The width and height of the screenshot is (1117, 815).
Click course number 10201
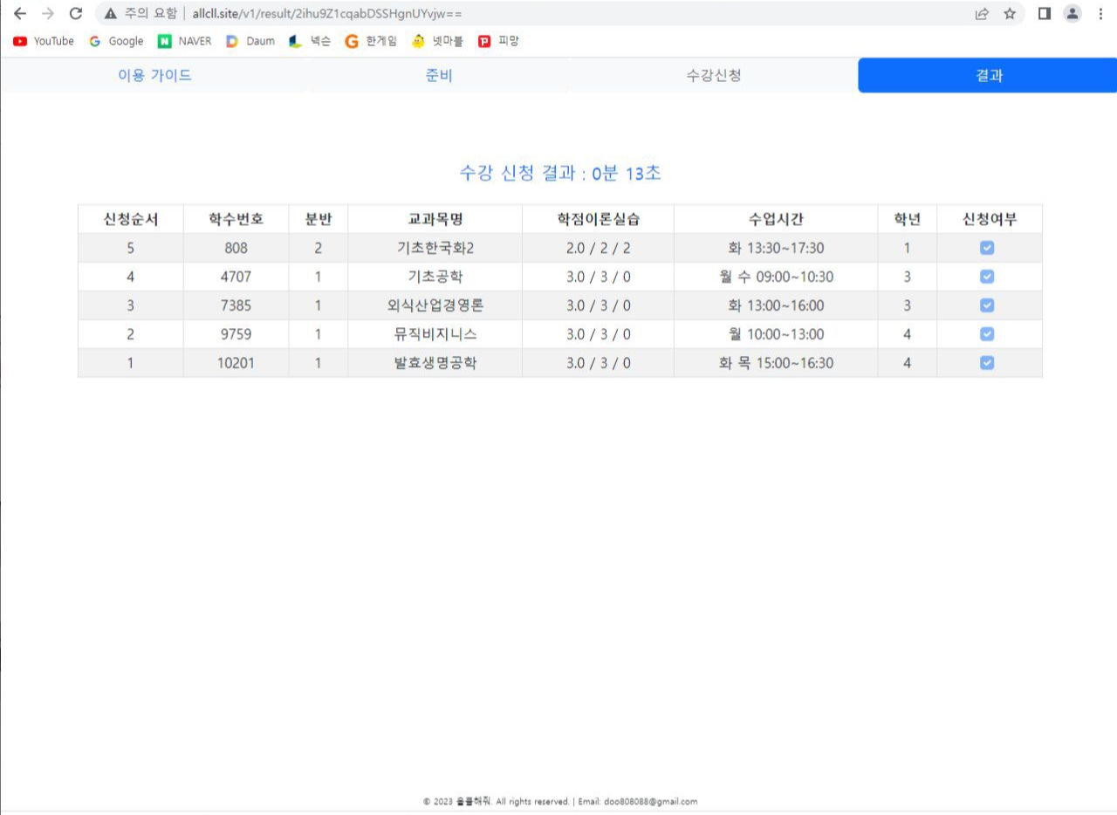[x=236, y=363]
